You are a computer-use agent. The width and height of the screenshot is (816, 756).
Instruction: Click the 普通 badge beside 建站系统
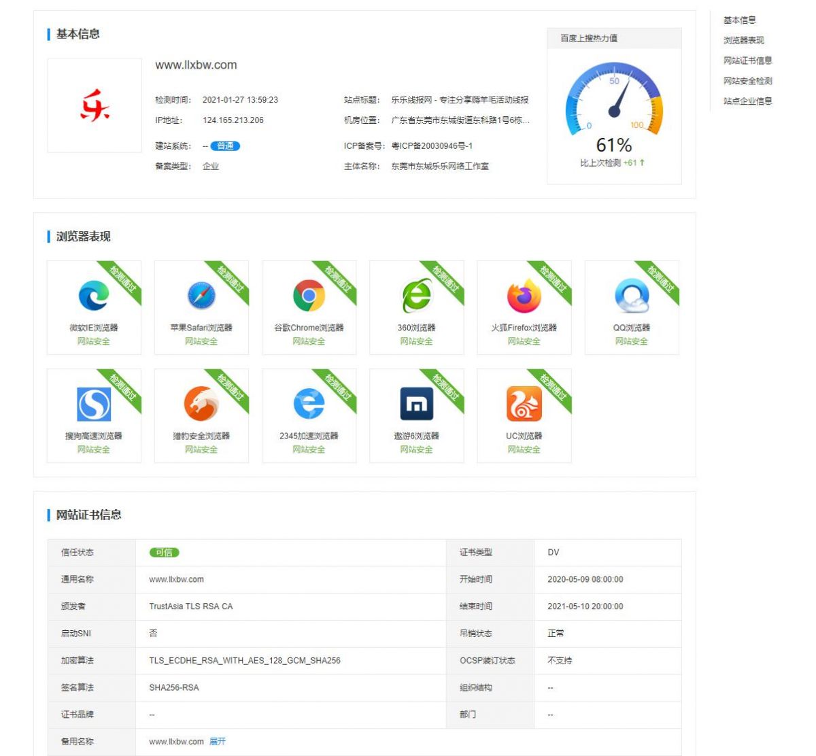click(x=225, y=145)
